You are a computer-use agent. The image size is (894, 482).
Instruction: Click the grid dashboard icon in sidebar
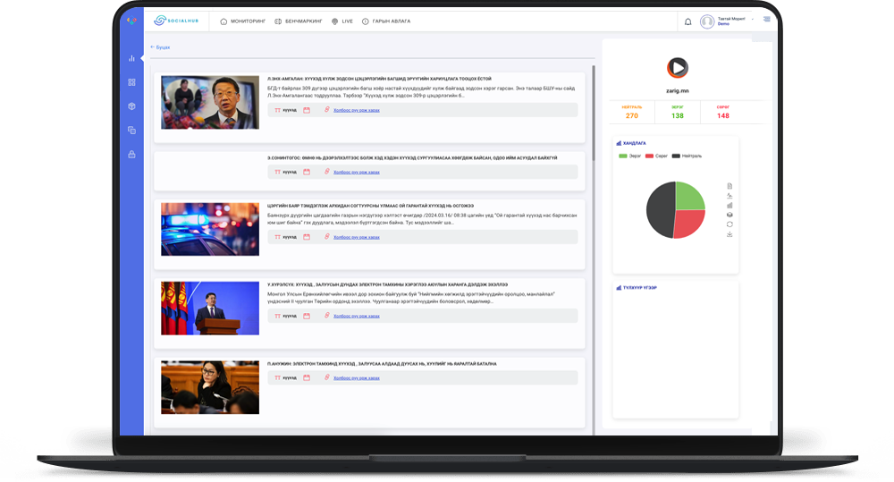[131, 82]
